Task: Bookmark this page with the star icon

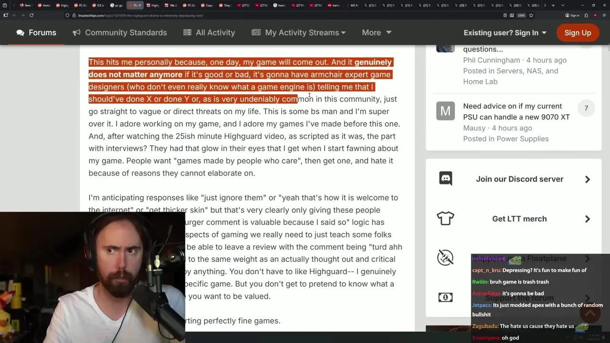Action: 531,15
